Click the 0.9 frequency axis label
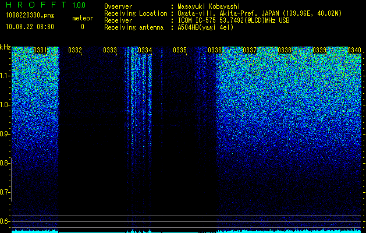The height and width of the screenshot is (233, 366). tap(5, 134)
